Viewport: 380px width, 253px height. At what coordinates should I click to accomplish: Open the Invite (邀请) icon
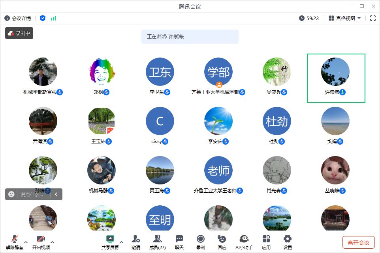[136, 239]
